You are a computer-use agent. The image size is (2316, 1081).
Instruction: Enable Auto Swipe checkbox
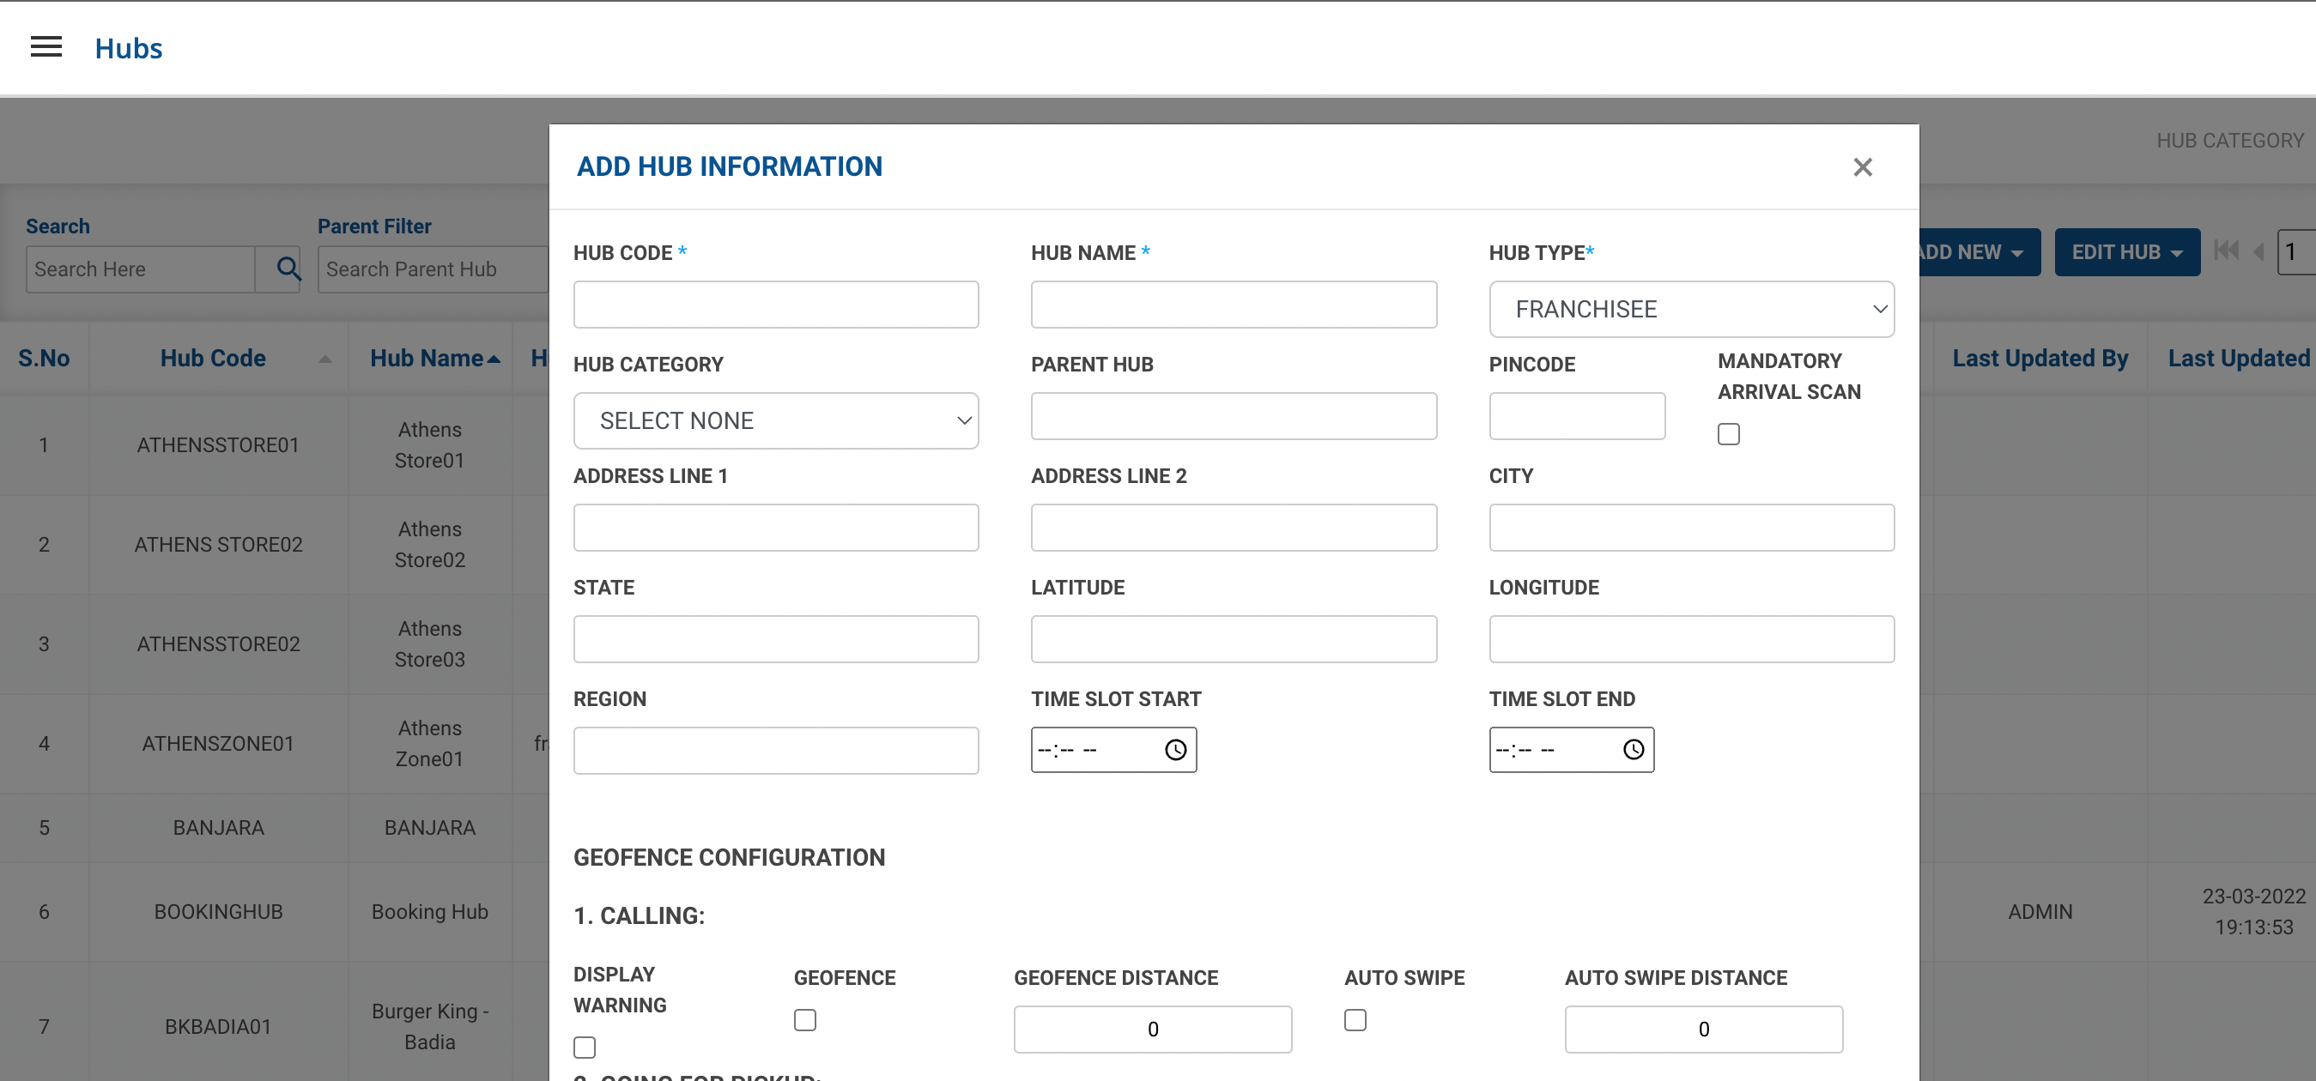[x=1355, y=1020]
